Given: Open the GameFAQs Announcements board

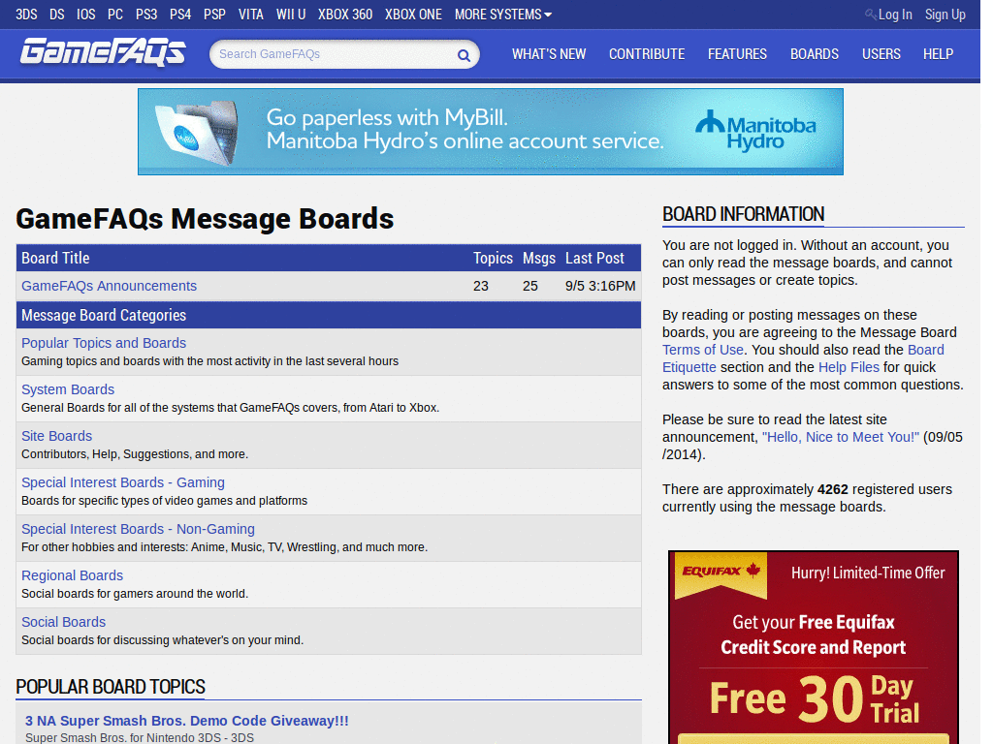Looking at the screenshot, I should click(109, 286).
